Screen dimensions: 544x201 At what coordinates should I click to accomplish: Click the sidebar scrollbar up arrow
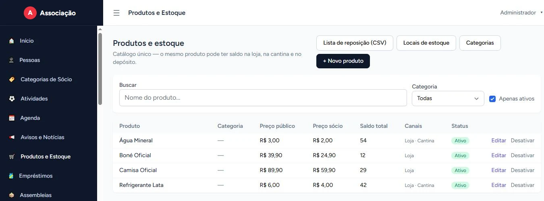point(100,29)
